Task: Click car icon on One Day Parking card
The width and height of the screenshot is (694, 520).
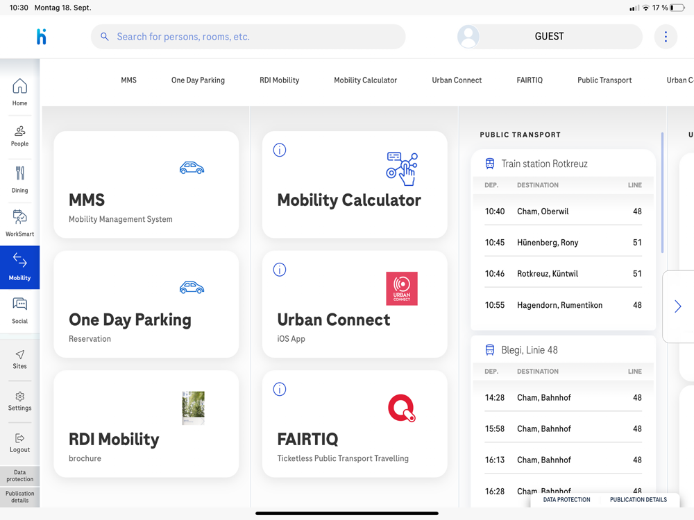Action: coord(192,288)
